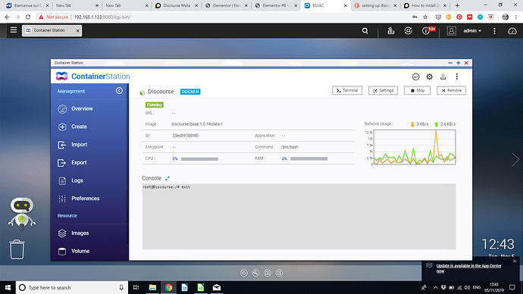Open File Explorer from taskbar
The image size is (523, 294).
[152, 287]
